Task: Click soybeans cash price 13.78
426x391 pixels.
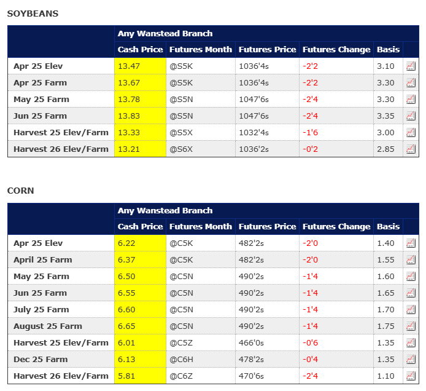Action: 129,100
